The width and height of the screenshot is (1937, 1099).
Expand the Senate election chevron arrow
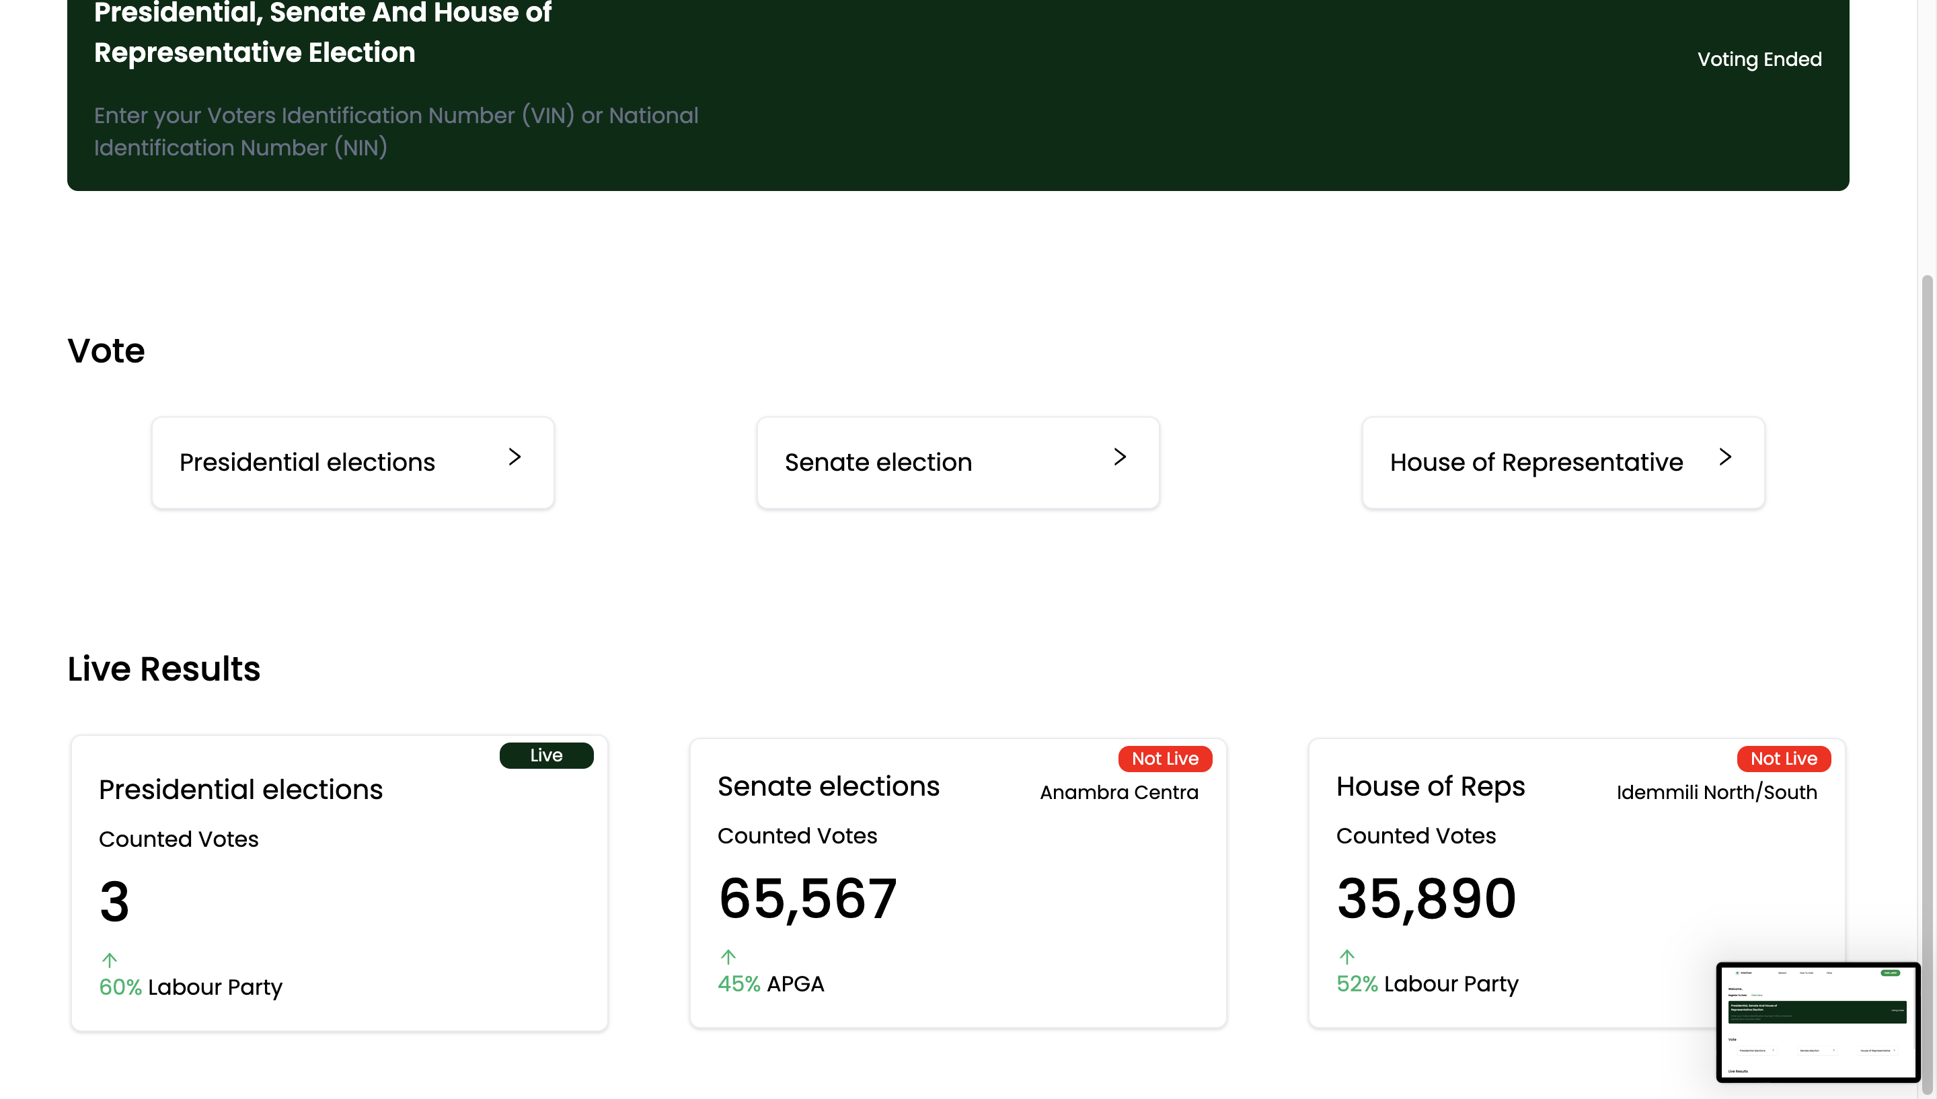click(x=1120, y=457)
